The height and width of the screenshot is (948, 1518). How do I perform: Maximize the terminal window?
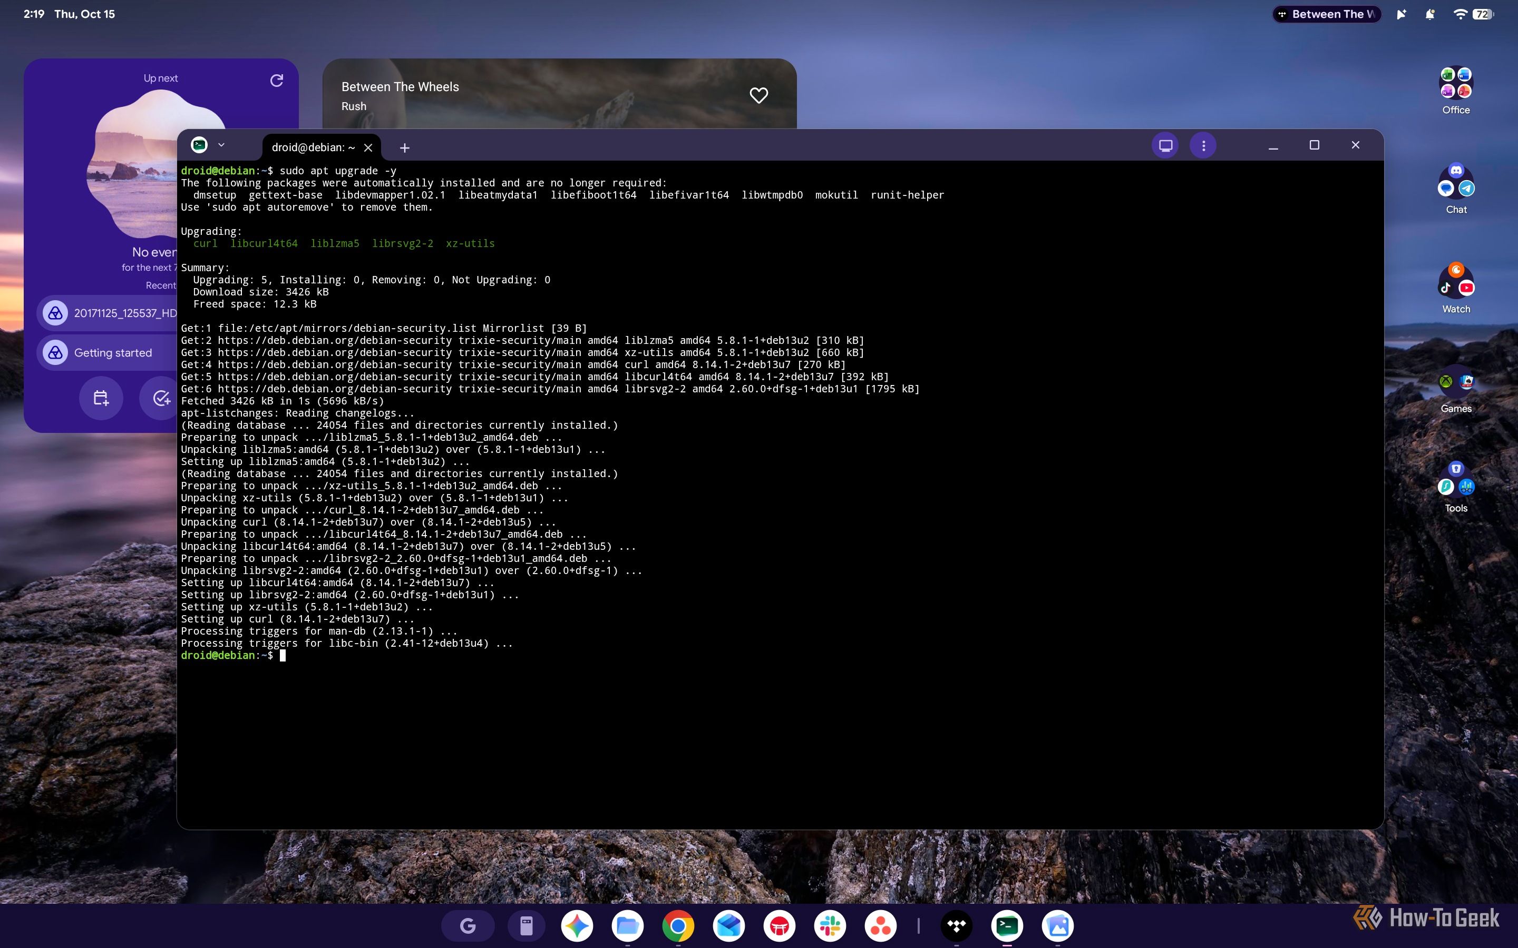click(x=1314, y=145)
